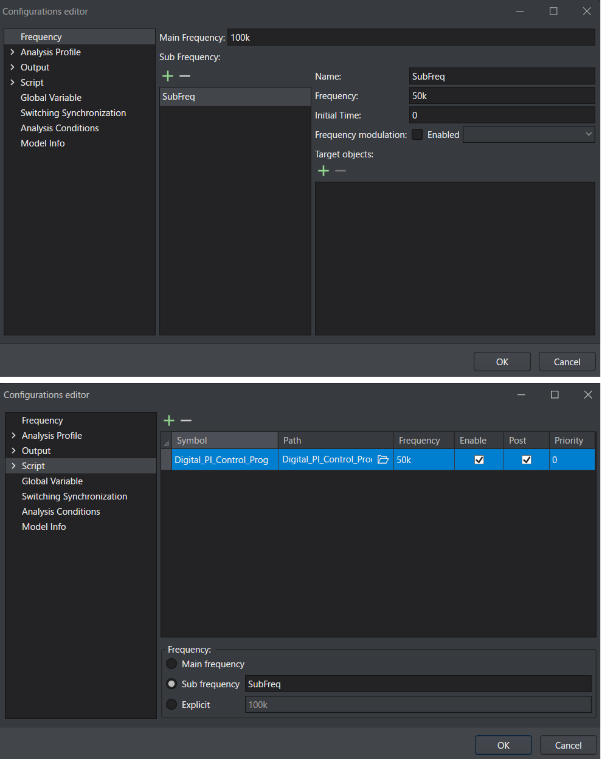Image resolution: width=602 pixels, height=759 pixels.
Task: Click the Explicit frequency field showing 100k
Action: pos(418,704)
